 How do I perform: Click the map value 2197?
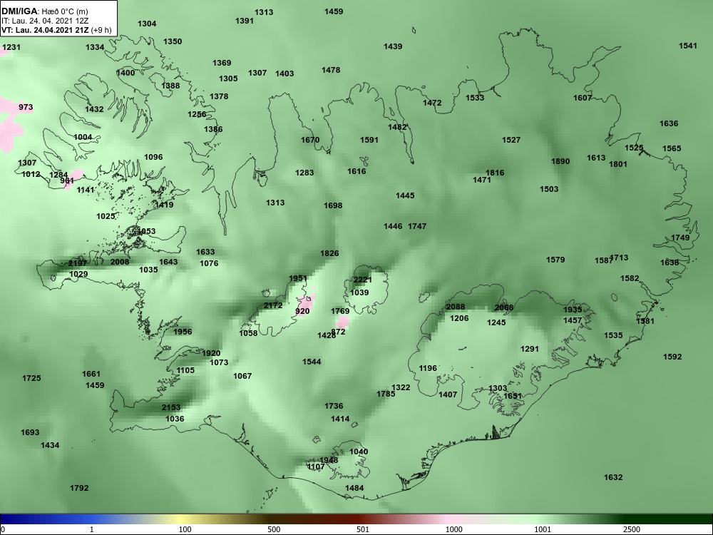(x=78, y=264)
